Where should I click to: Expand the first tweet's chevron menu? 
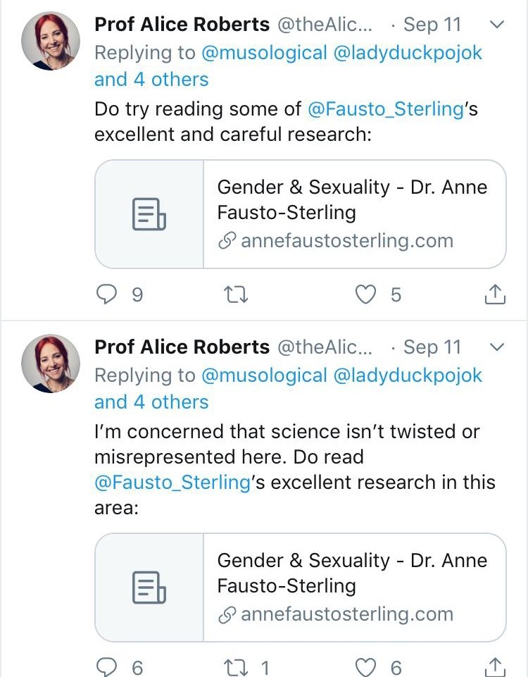point(497,24)
